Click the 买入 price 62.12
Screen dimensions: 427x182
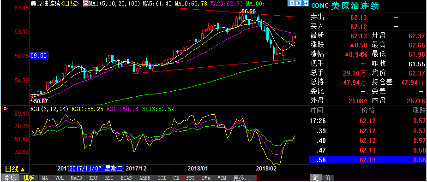(x=359, y=27)
